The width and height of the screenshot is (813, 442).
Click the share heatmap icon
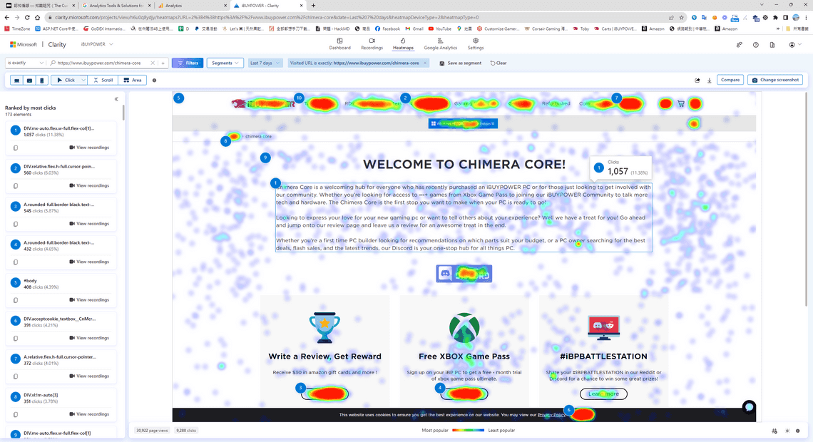click(697, 81)
